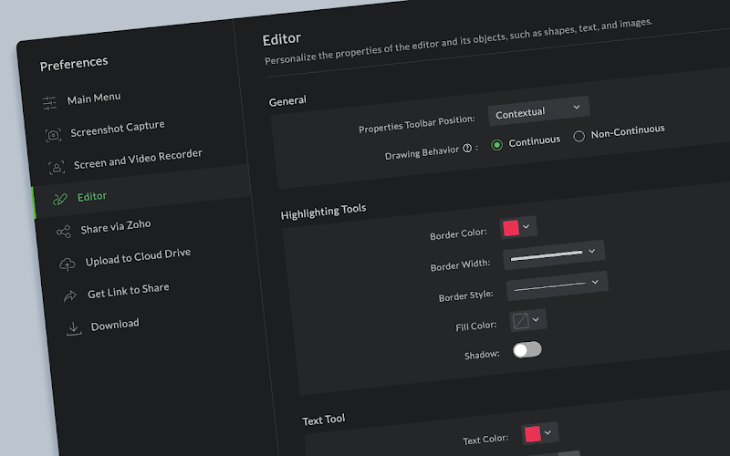Click the empty Fill Color swatch
Screen dimensions: 730x456
coord(520,321)
